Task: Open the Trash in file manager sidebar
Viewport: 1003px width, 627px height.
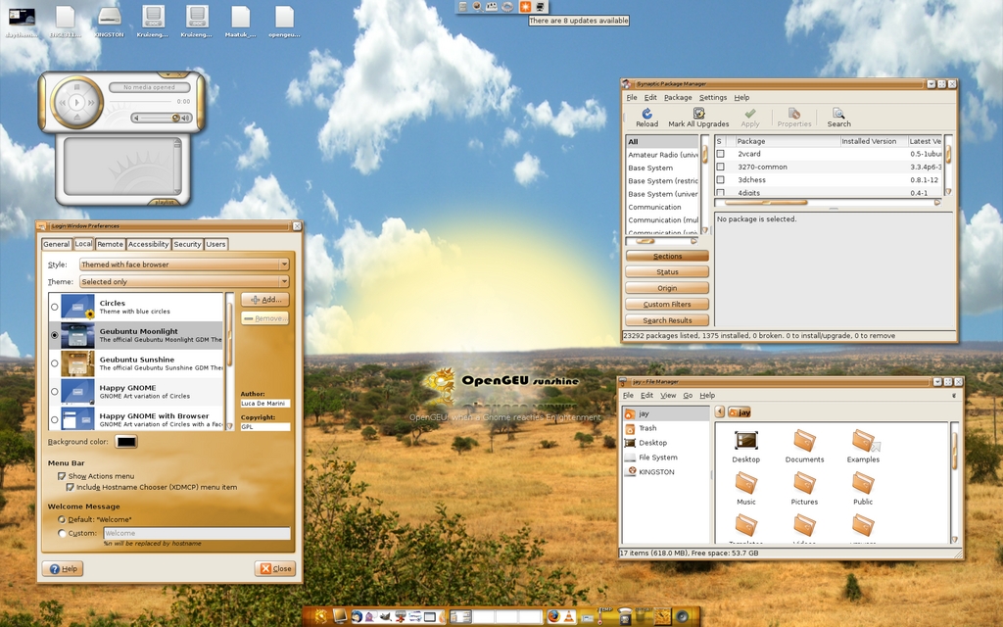Action: (x=647, y=428)
